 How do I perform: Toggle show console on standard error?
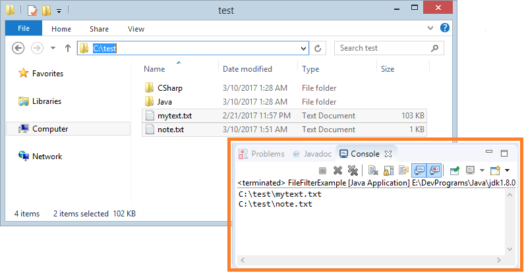pyautogui.click(x=434, y=170)
